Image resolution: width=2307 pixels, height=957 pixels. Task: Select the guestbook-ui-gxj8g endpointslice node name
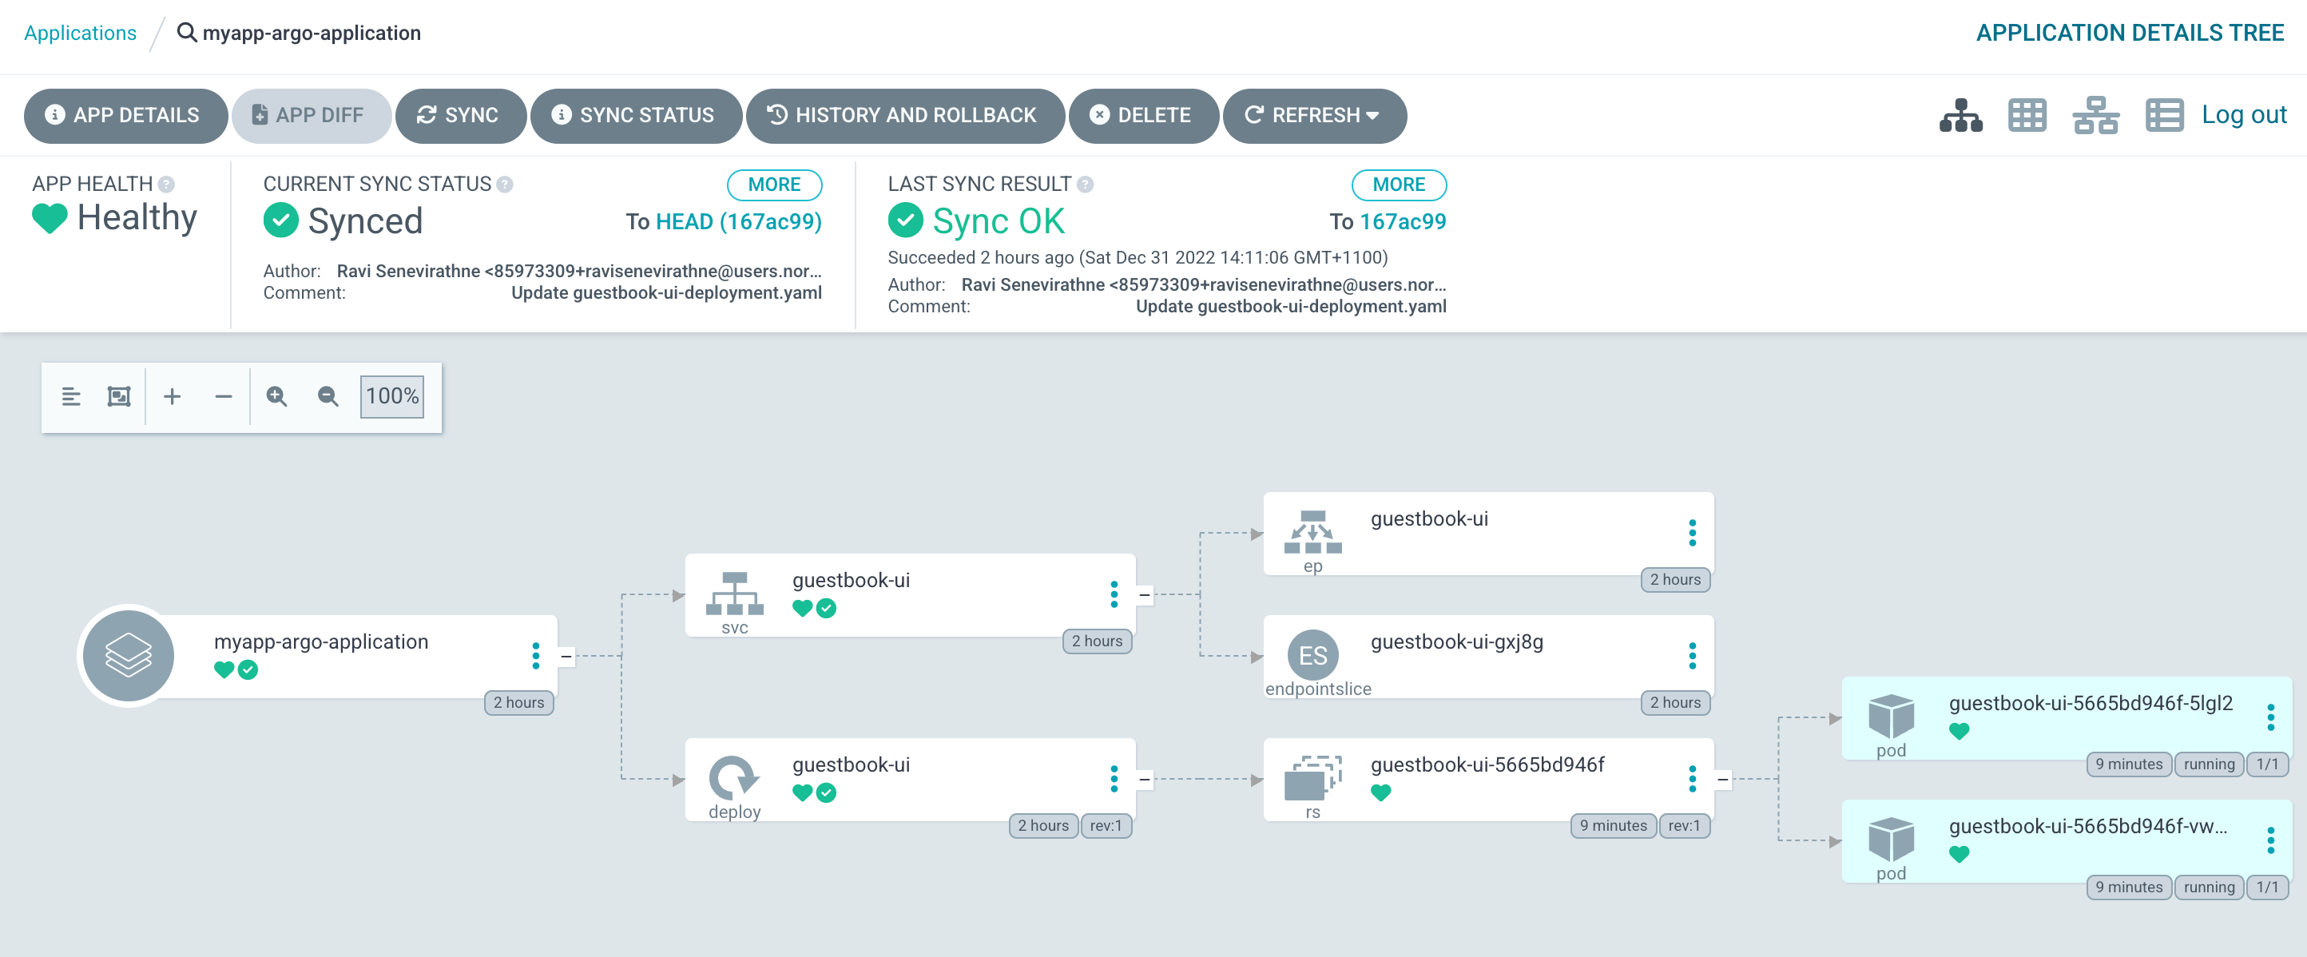tap(1456, 642)
